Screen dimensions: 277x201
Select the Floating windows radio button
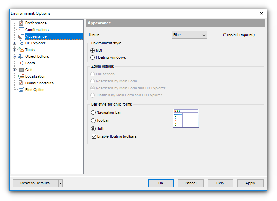(93, 57)
